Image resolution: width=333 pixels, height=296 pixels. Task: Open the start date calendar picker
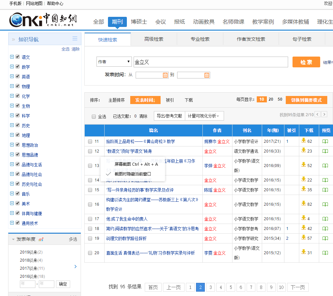pos(165,75)
